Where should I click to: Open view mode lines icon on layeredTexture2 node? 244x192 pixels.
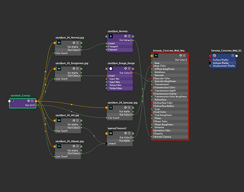point(129,133)
